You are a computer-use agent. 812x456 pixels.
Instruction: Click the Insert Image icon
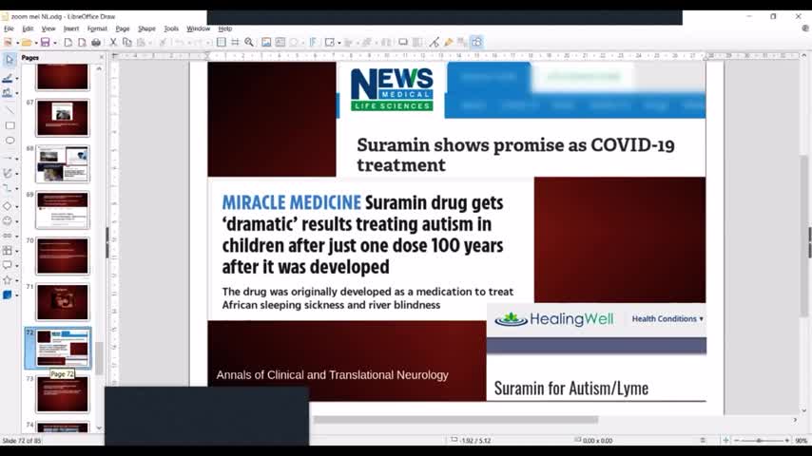tap(266, 43)
